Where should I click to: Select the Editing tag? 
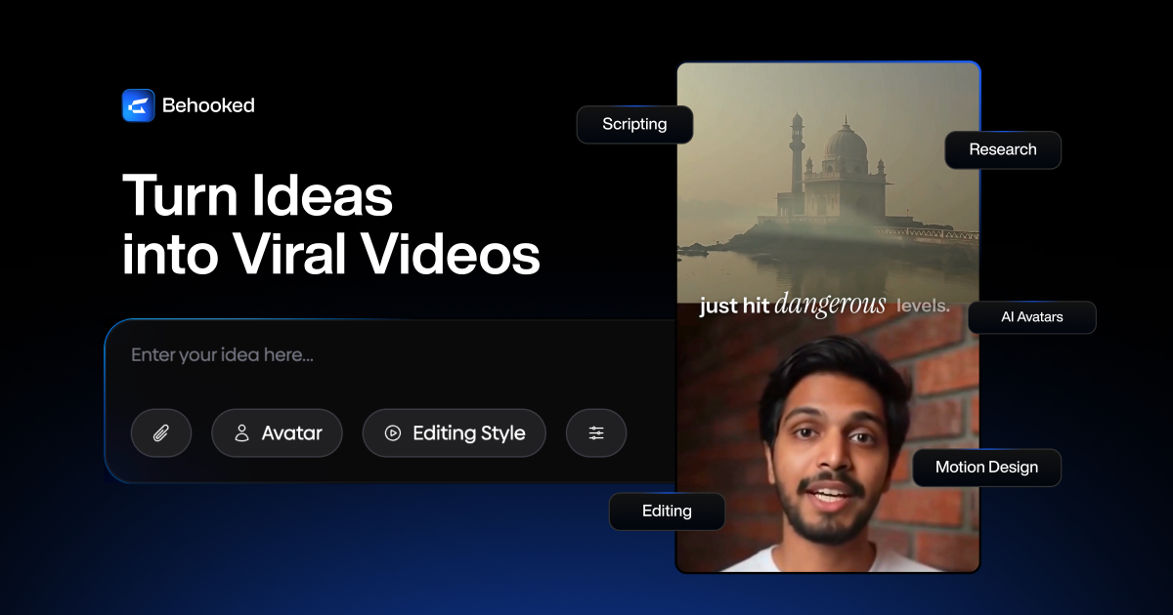pyautogui.click(x=667, y=512)
